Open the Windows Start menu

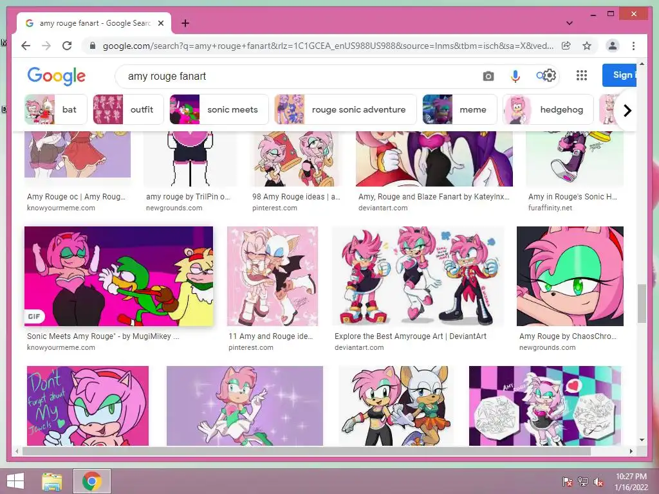[x=15, y=481]
